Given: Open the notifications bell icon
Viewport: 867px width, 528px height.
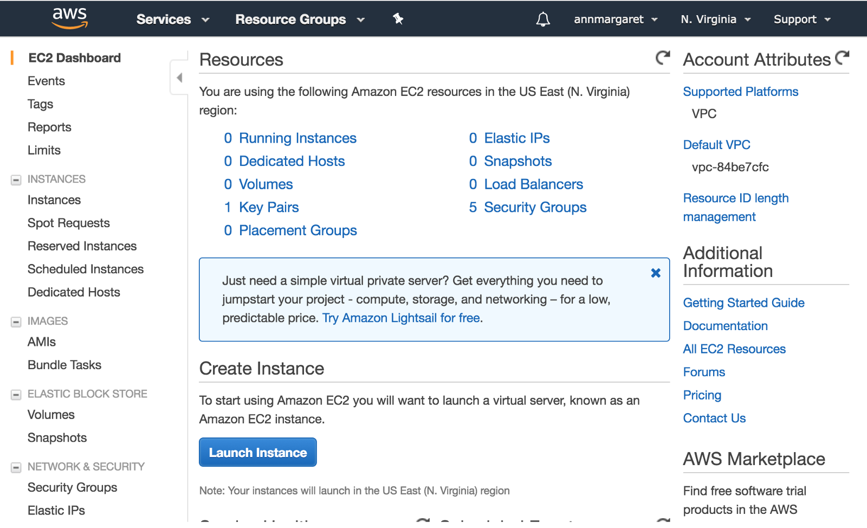Looking at the screenshot, I should point(543,20).
